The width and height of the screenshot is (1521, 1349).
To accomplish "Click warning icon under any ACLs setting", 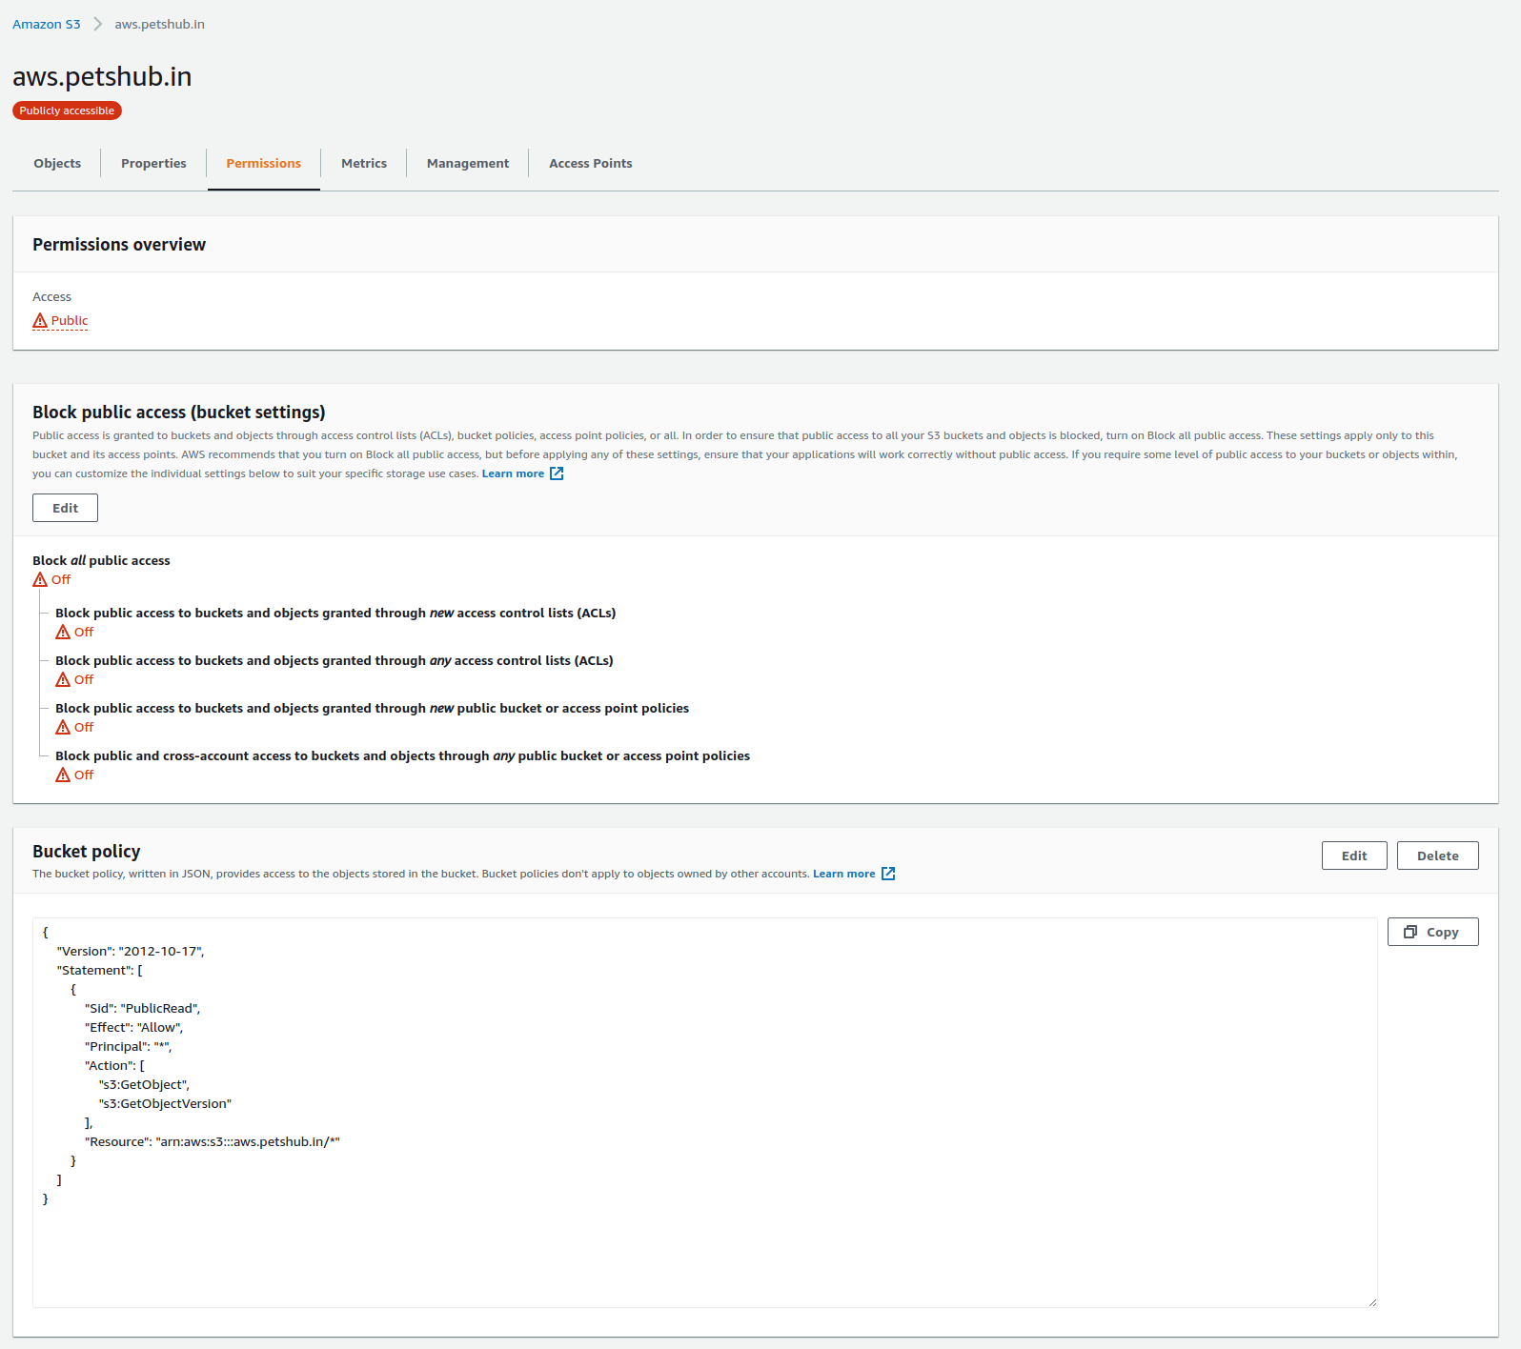I will click(x=63, y=679).
